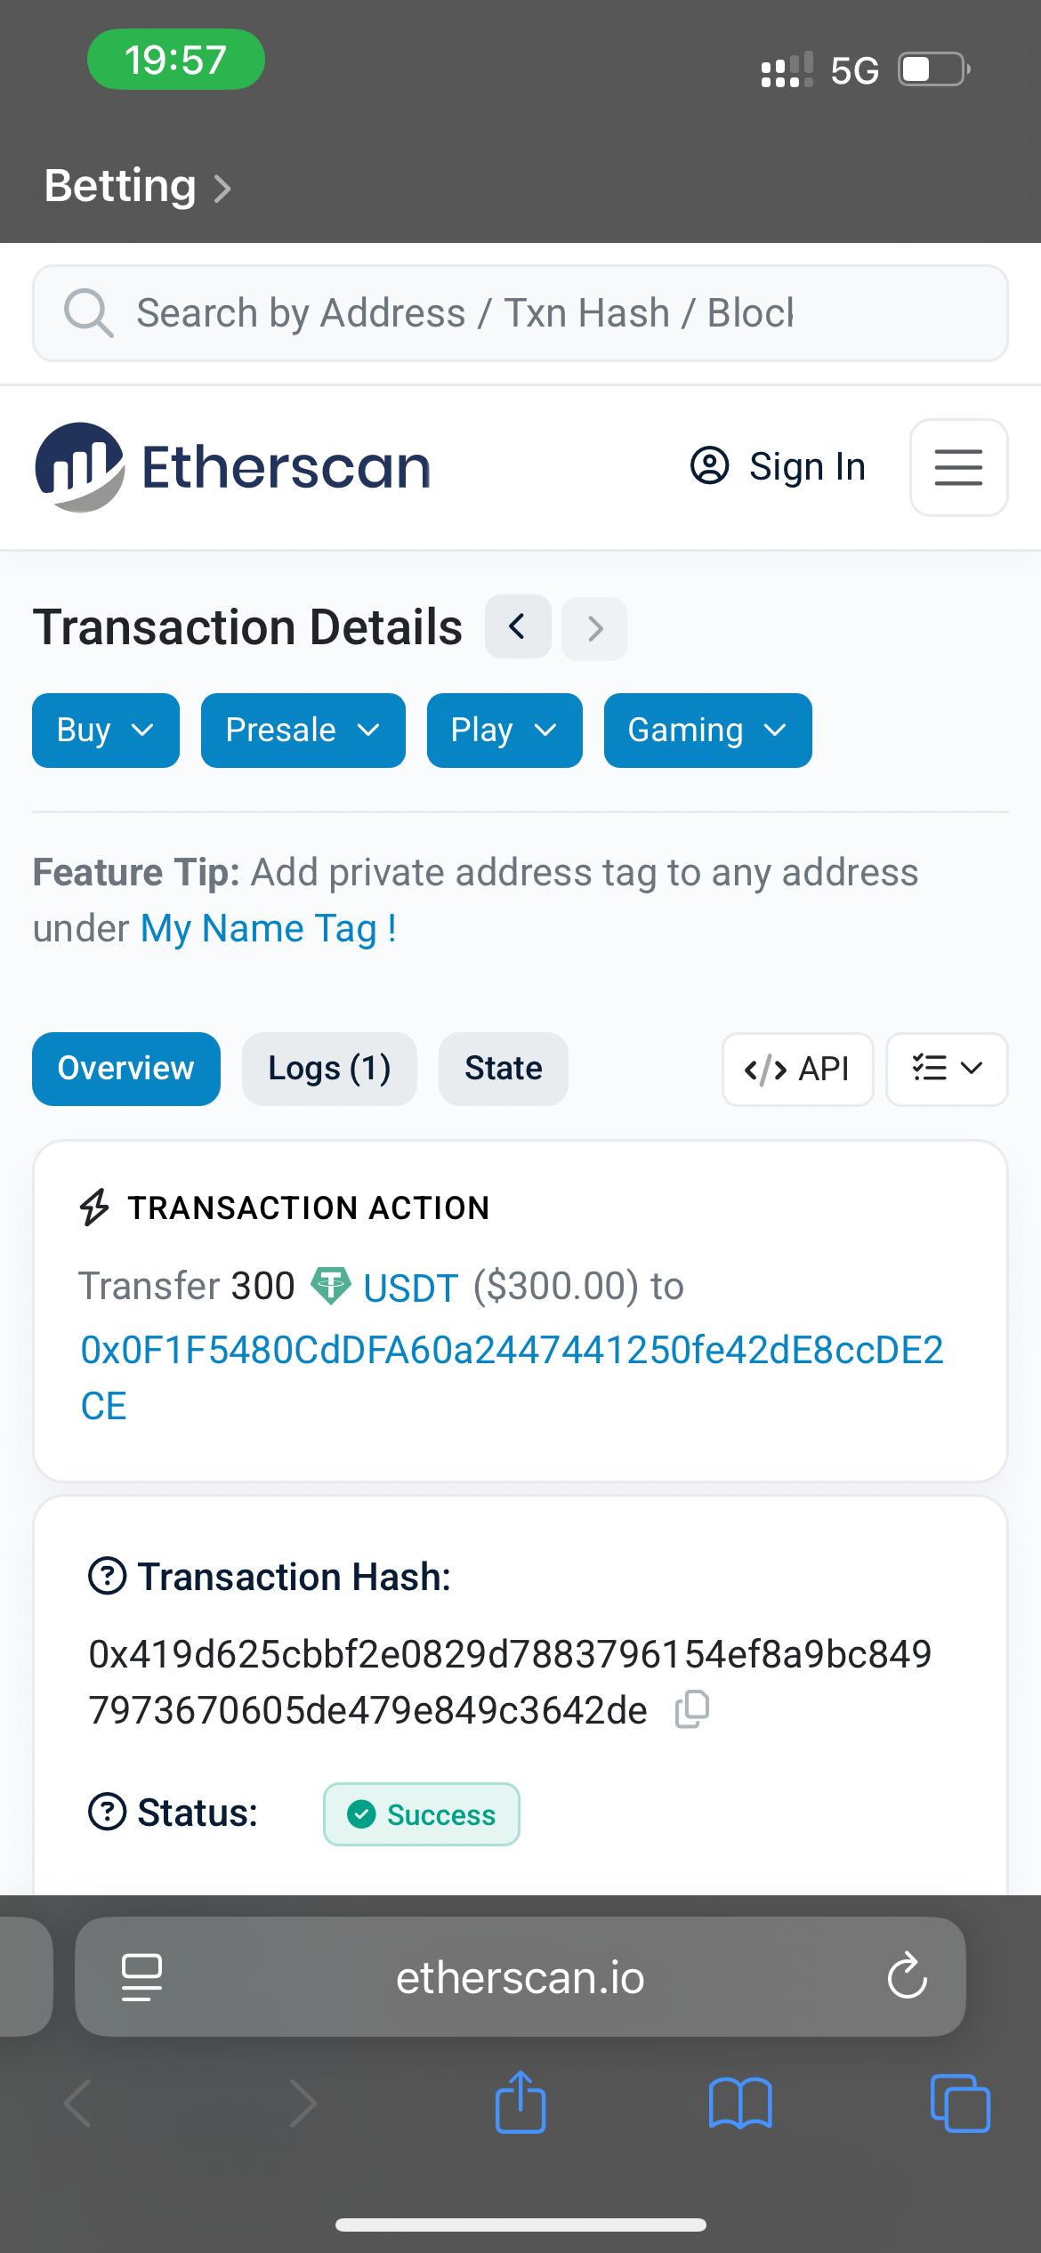Tap the Sign In link
The image size is (1041, 2253).
pos(779,467)
